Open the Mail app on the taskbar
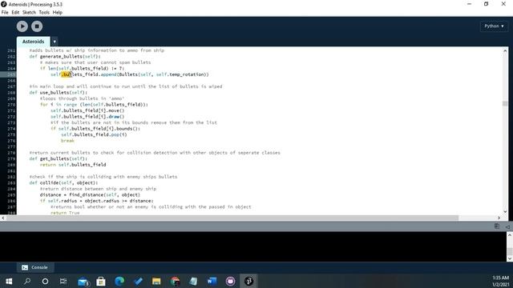Screen dimensions: 513x288 click(83, 281)
